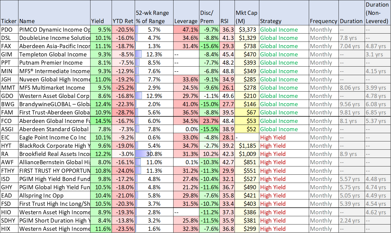Screen dimensions: 391x233
Task: Select FAX discount -15.6% cell
Action: [209, 46]
